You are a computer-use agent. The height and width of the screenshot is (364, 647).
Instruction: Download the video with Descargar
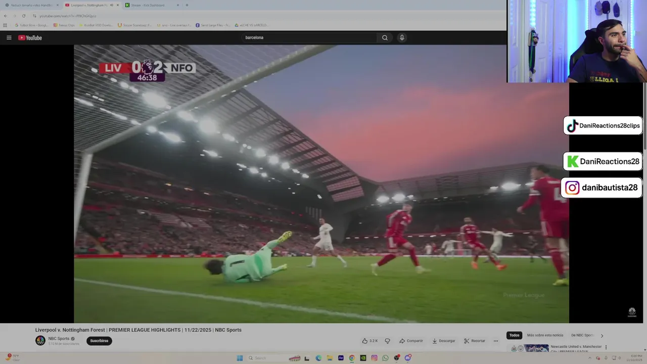[x=443, y=341]
